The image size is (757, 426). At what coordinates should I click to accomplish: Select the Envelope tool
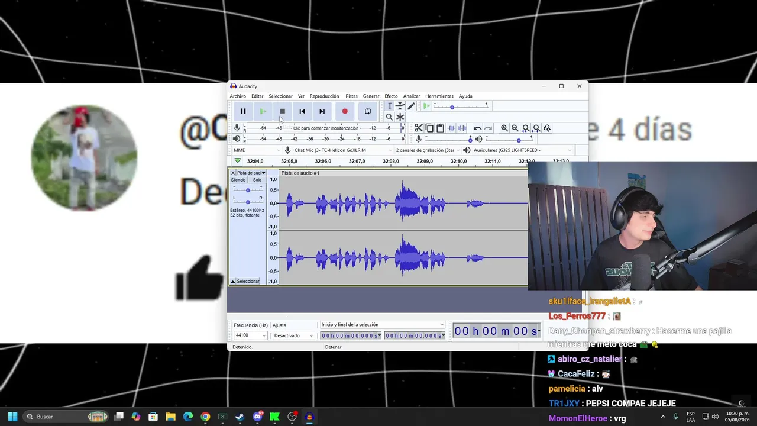point(400,106)
